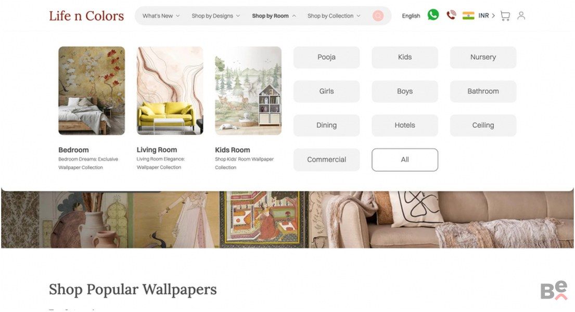Image resolution: width=575 pixels, height=312 pixels.
Task: Collapse the Shop by Room menu
Action: tap(274, 16)
